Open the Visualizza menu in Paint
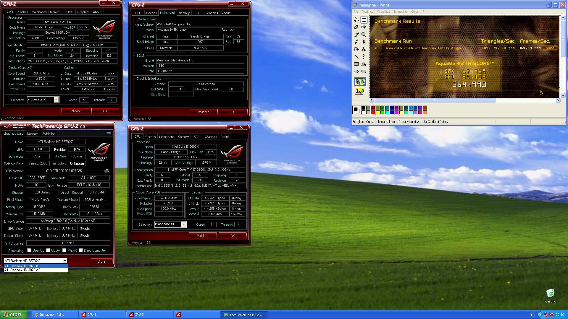 (x=383, y=12)
